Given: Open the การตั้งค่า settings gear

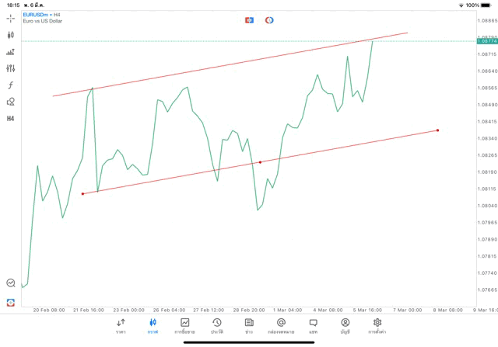Looking at the screenshot, I should (377, 325).
